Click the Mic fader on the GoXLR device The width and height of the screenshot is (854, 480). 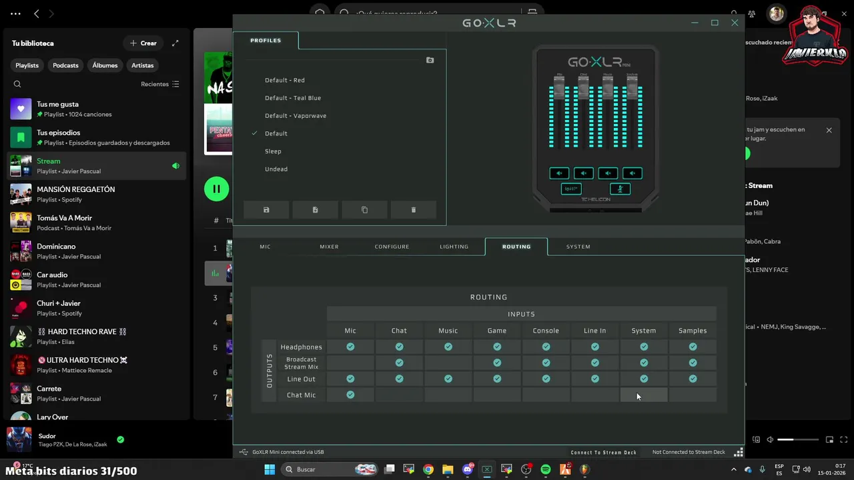[559, 88]
